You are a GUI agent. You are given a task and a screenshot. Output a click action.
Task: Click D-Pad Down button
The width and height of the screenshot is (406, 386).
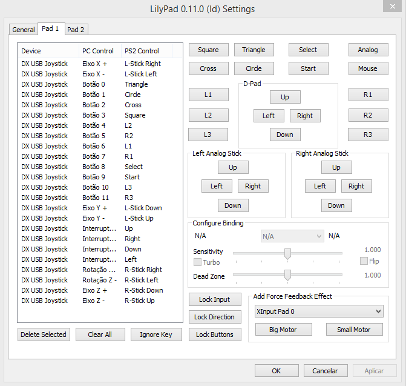click(285, 135)
